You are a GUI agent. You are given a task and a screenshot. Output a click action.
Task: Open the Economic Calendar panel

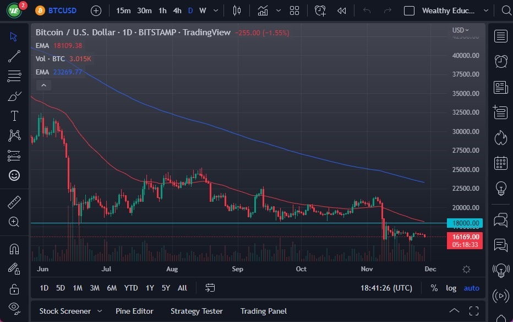point(500,162)
